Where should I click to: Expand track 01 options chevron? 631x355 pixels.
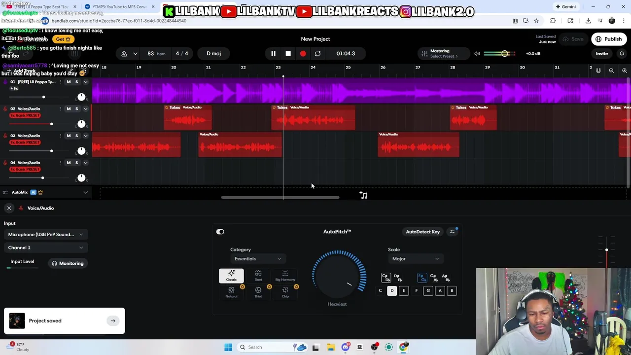[x=85, y=82]
